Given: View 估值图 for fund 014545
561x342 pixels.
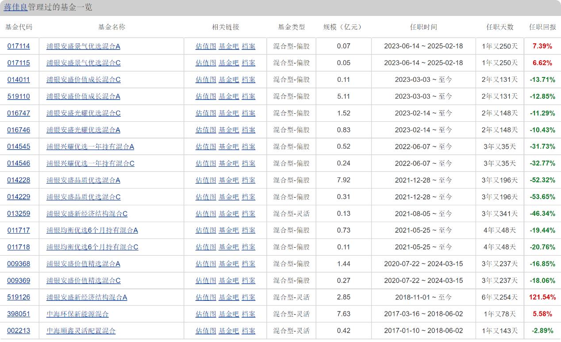Looking at the screenshot, I should point(206,146).
